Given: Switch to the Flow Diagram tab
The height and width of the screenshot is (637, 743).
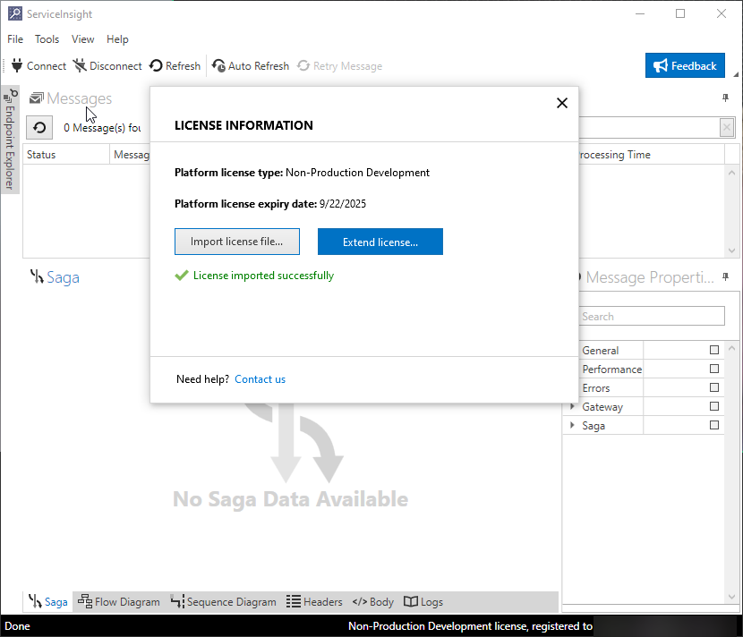Looking at the screenshot, I should [x=119, y=602].
